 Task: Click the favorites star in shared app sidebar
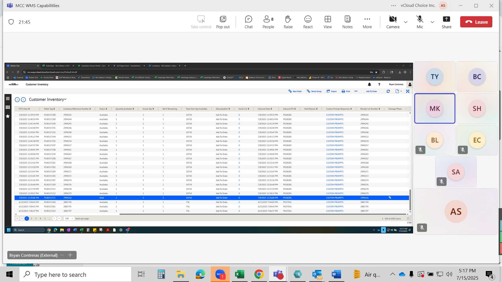point(8,116)
